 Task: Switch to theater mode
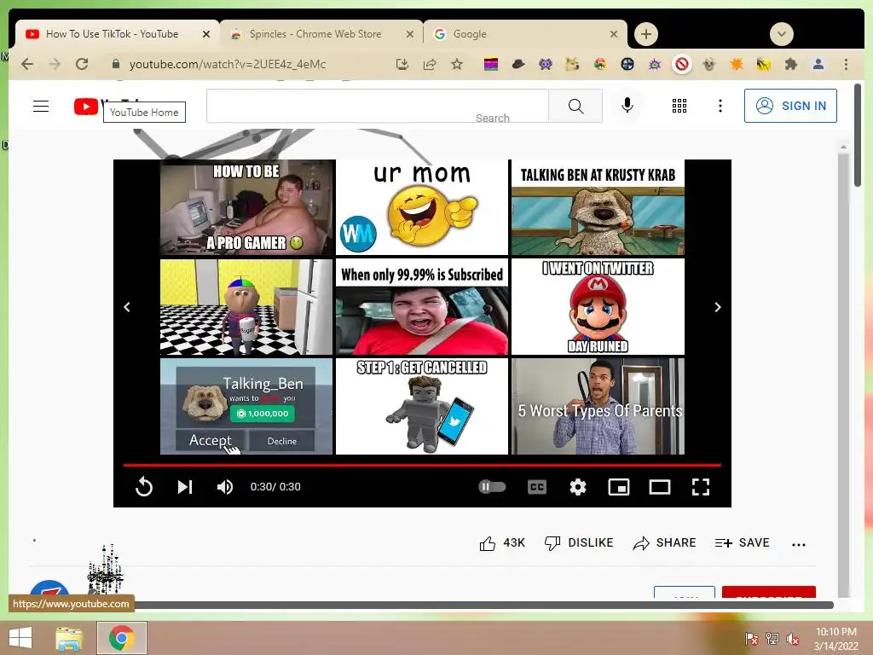660,487
